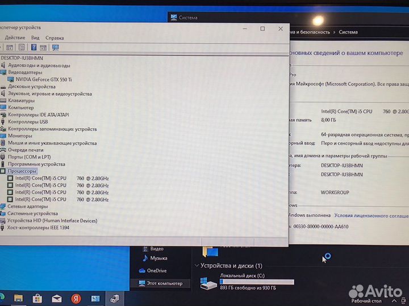Expand Звуковые, игровые и видеоустройства
The width and height of the screenshot is (409, 306).
click(50, 93)
